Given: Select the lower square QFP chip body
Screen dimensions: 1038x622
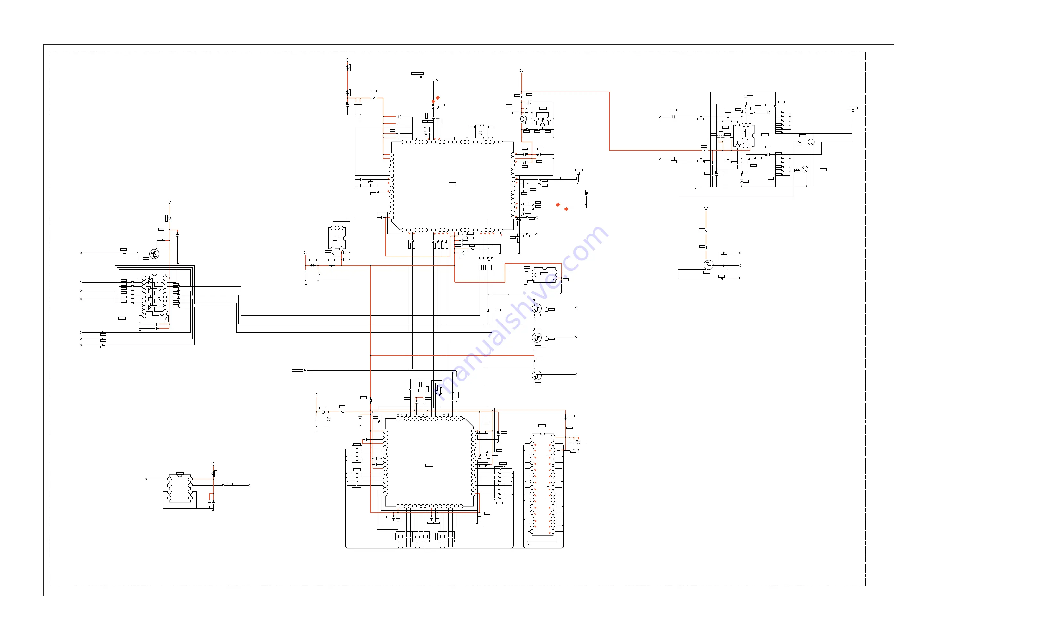Looking at the screenshot, I should coord(429,462).
